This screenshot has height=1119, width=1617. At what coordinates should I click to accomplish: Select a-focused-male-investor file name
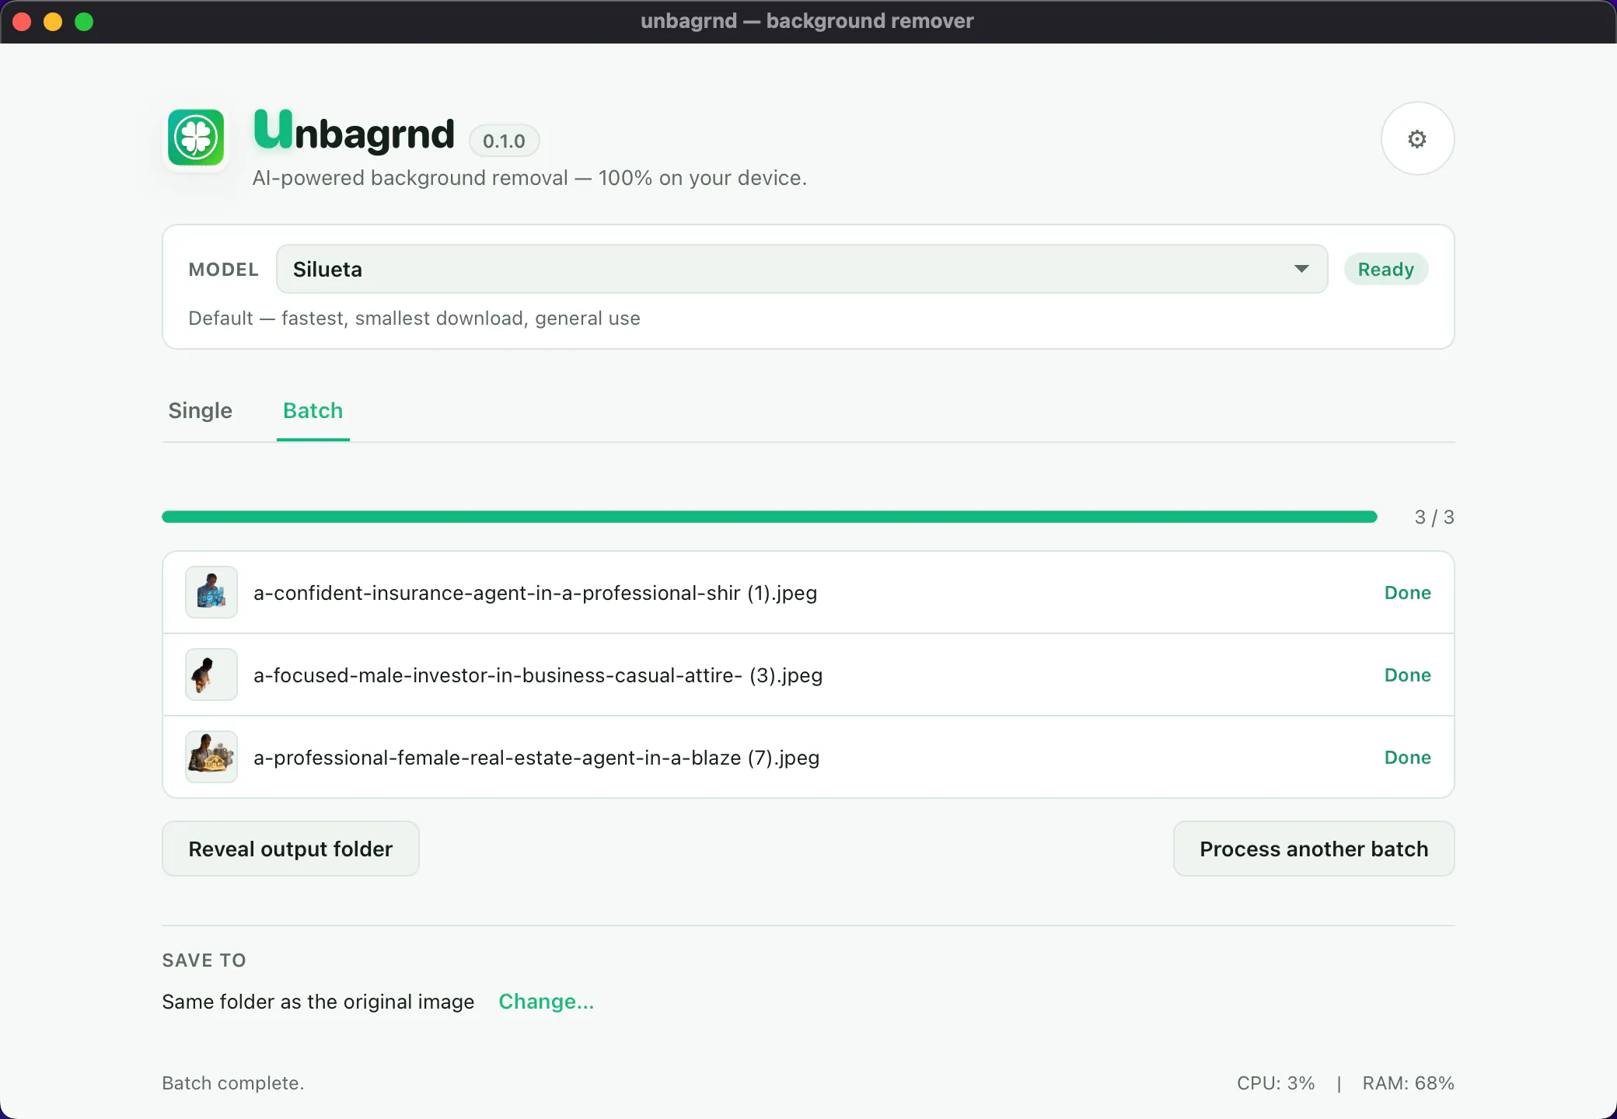click(x=538, y=675)
